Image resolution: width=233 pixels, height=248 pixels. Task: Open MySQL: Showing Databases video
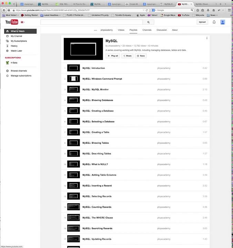(x=98, y=100)
